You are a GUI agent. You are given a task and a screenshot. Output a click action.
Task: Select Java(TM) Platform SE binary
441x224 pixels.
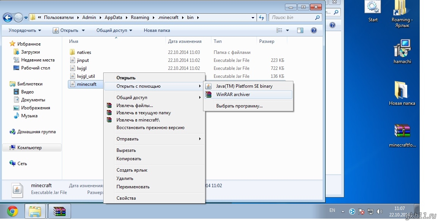click(x=248, y=86)
